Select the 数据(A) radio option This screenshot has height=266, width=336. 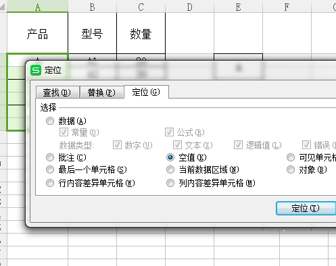click(x=50, y=121)
